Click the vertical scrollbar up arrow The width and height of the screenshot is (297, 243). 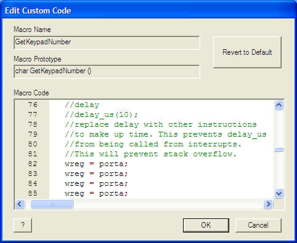(279, 105)
